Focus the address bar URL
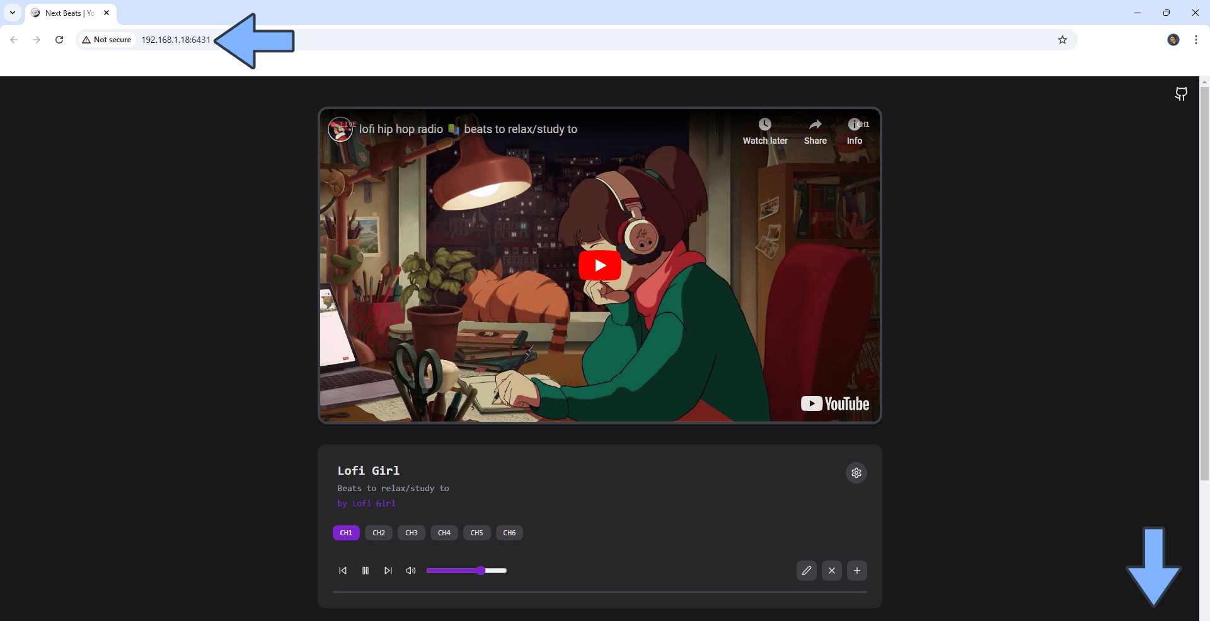The image size is (1210, 621). (x=176, y=40)
